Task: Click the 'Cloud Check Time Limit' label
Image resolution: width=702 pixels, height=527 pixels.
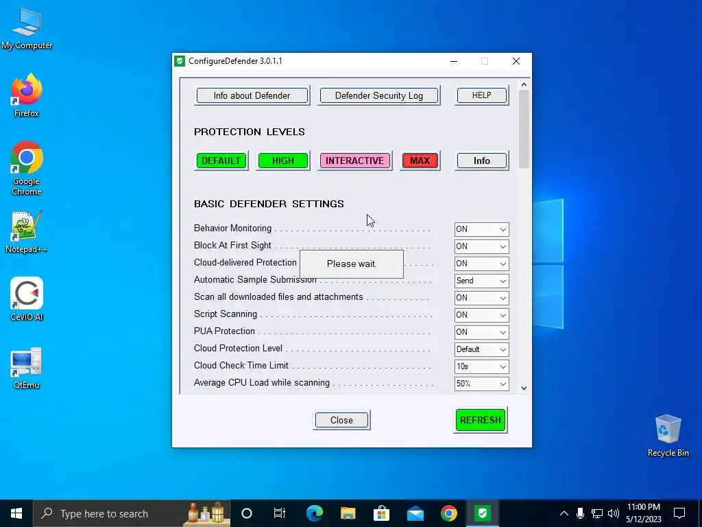Action: pos(241,365)
